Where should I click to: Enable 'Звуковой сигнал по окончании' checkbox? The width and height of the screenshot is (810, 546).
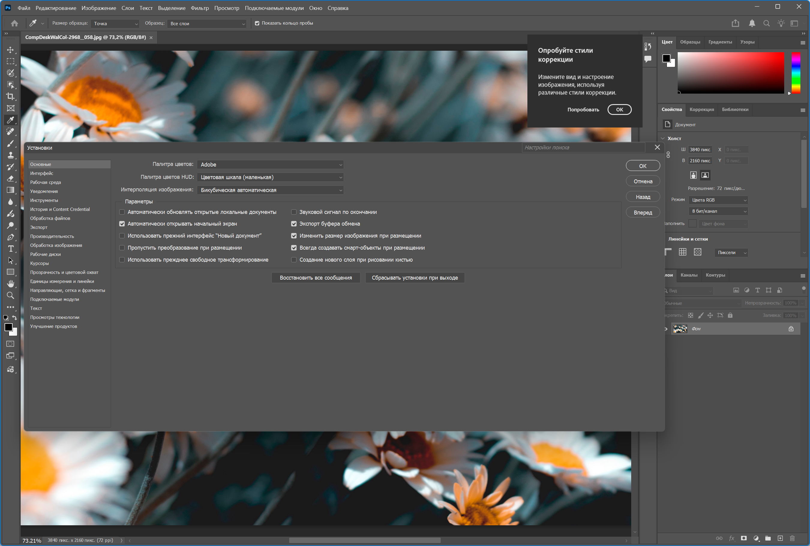coord(294,212)
